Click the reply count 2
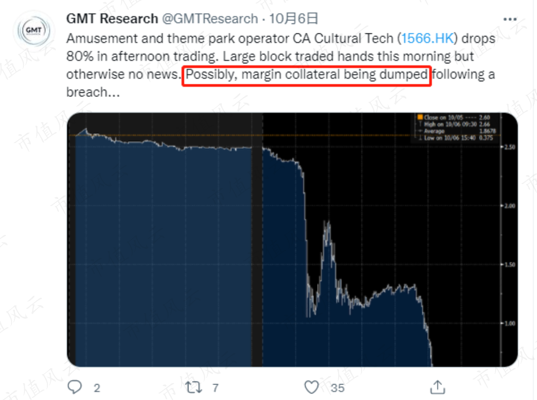This screenshot has width=537, height=400. click(x=97, y=388)
